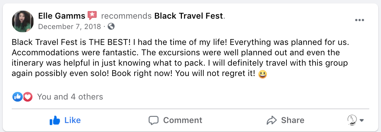Open Elle Gamms' profile picture
Image resolution: width=381 pixels, height=132 pixels.
coord(22,21)
